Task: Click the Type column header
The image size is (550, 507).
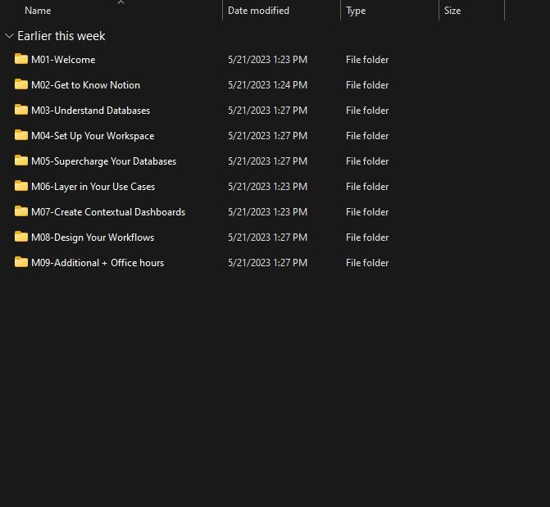Action: pyautogui.click(x=356, y=11)
